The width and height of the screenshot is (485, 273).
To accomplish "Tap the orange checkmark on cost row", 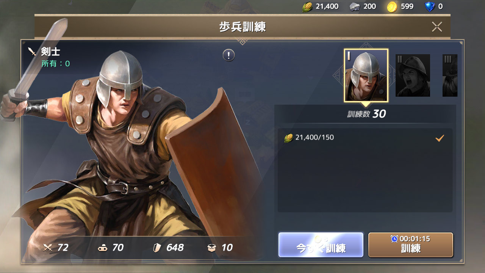I will (440, 138).
